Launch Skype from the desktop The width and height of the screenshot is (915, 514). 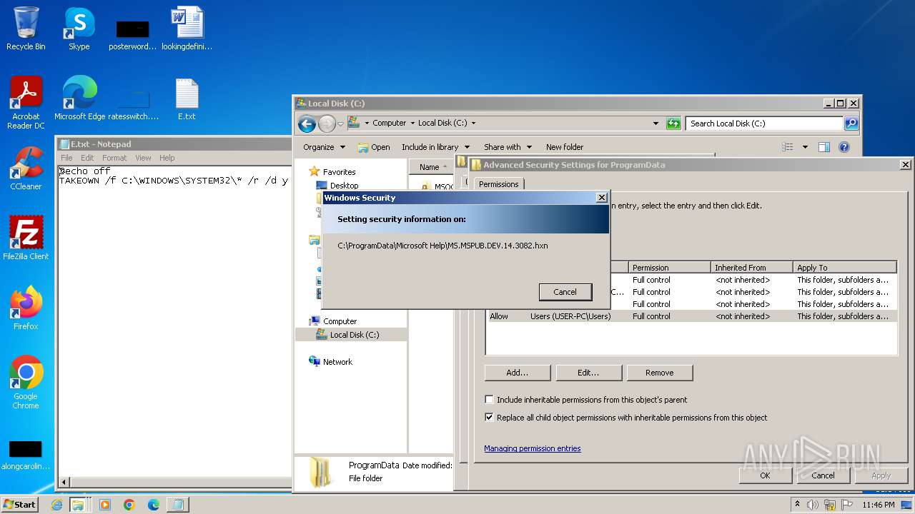tap(79, 29)
